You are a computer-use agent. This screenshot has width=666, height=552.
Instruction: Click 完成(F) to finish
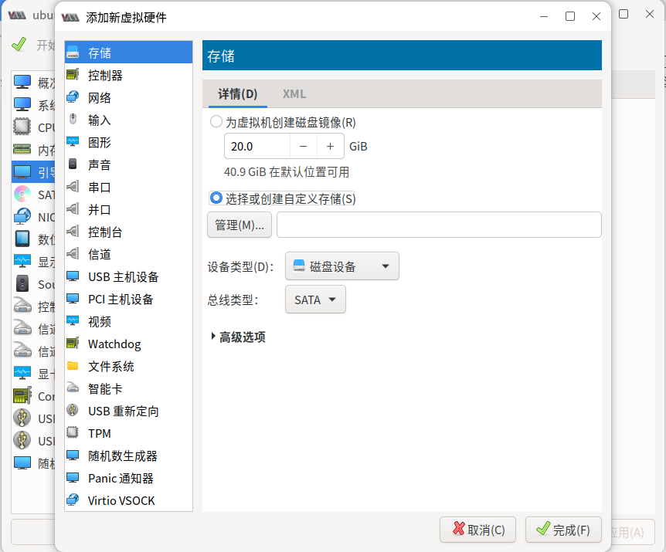(x=563, y=530)
